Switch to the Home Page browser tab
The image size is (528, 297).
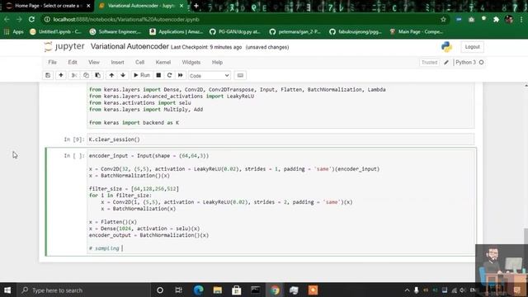pyautogui.click(x=47, y=6)
